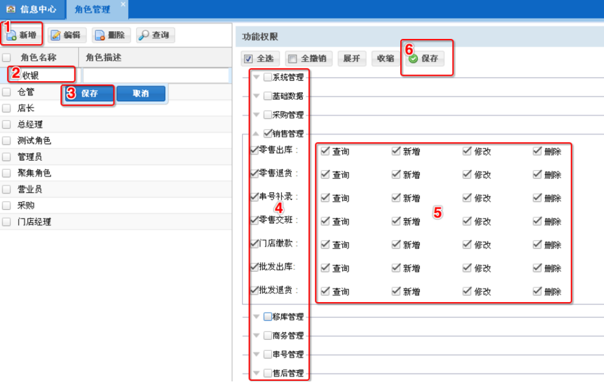Viewport: 604px width, 382px height.
Task: Click the 角色名称 input containing 收银
Action: (x=46, y=75)
